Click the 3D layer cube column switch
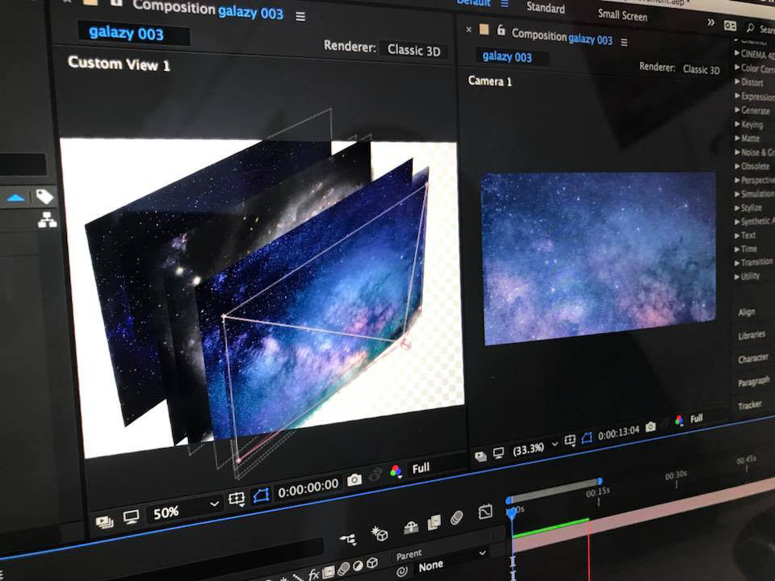 coord(372,562)
